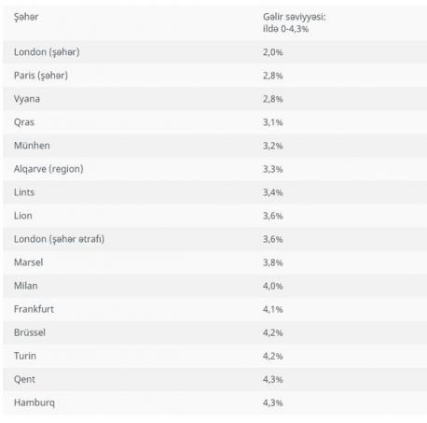The image size is (427, 423).
Task: Select the Marsel city cell
Action: pos(28,262)
